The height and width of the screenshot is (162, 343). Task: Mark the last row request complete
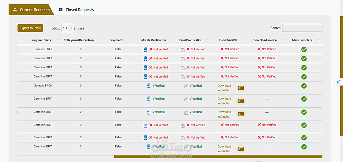tap(304, 147)
